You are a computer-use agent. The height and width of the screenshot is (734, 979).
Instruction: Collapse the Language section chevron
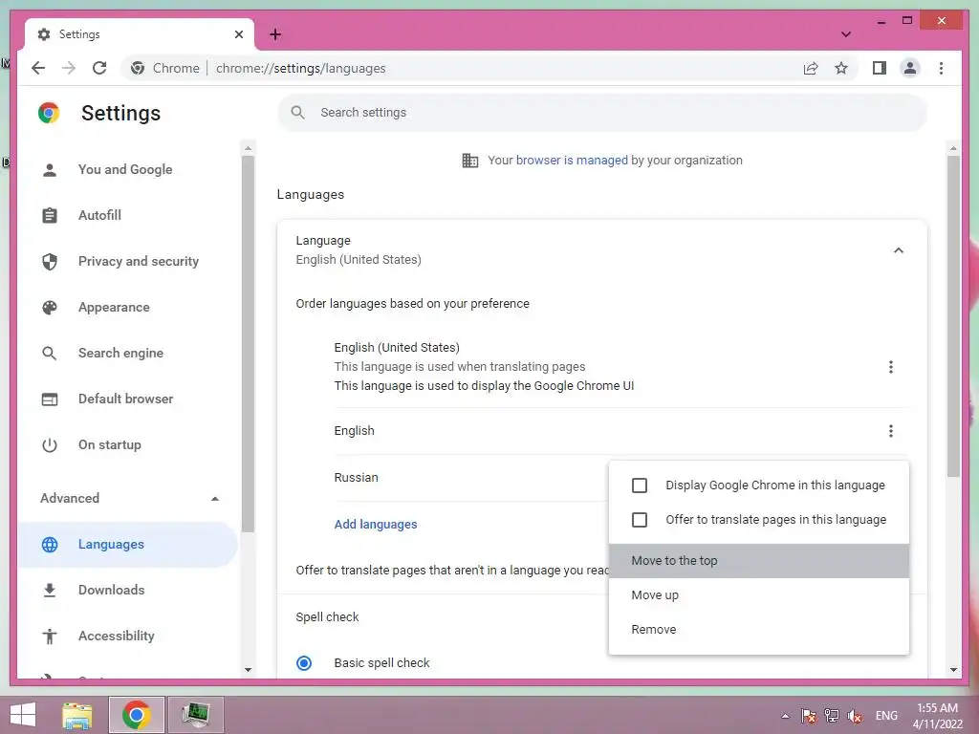coord(898,250)
